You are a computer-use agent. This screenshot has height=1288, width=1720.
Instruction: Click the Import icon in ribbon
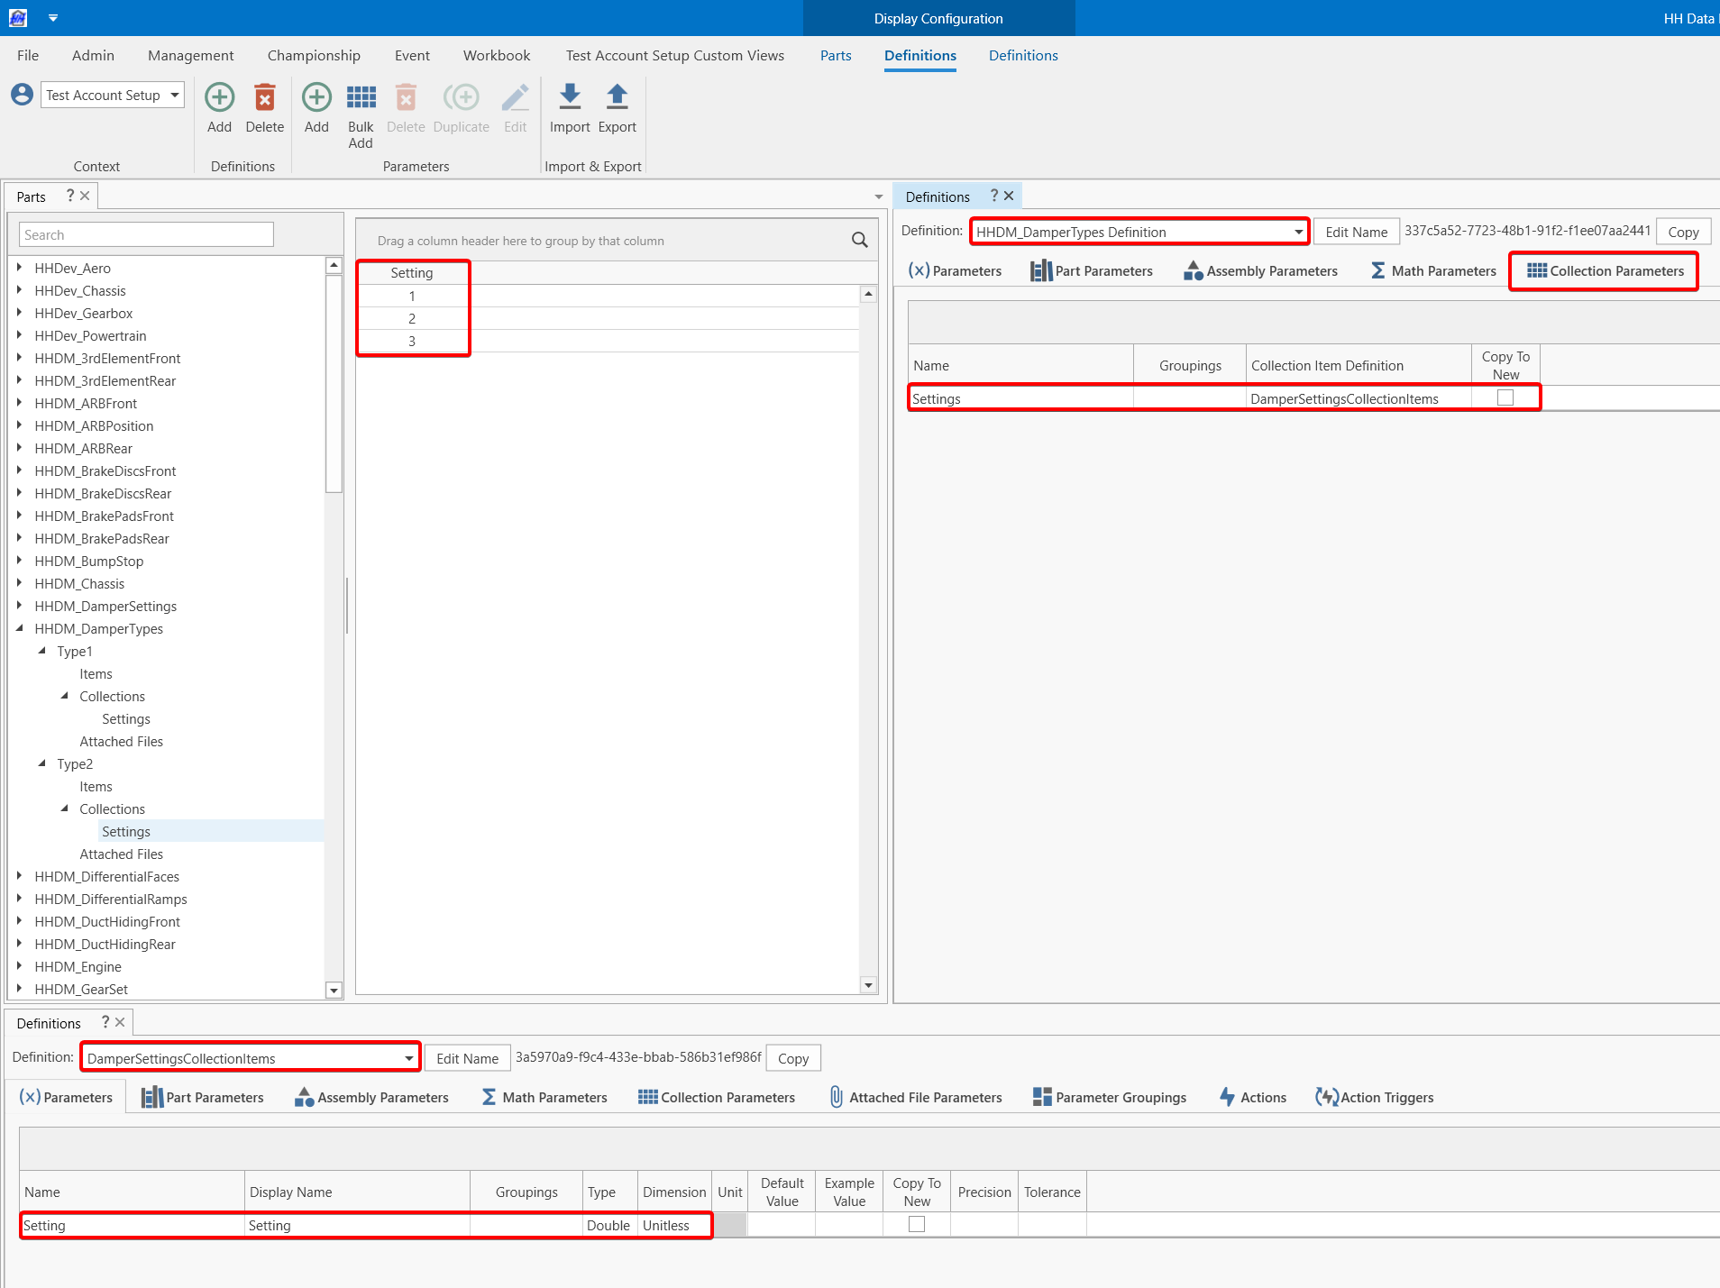point(570,97)
